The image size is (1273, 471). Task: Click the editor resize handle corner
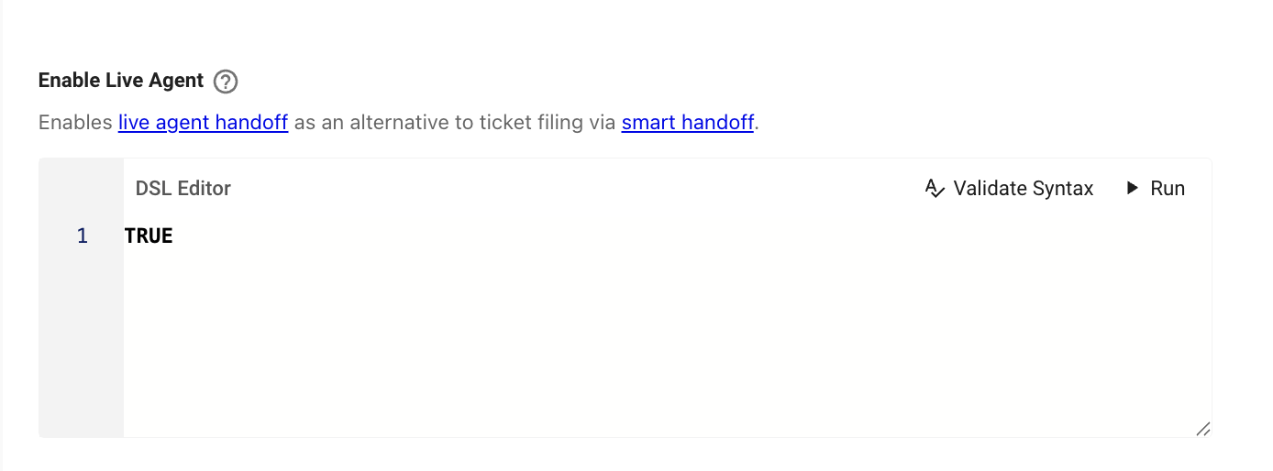pos(1202,428)
